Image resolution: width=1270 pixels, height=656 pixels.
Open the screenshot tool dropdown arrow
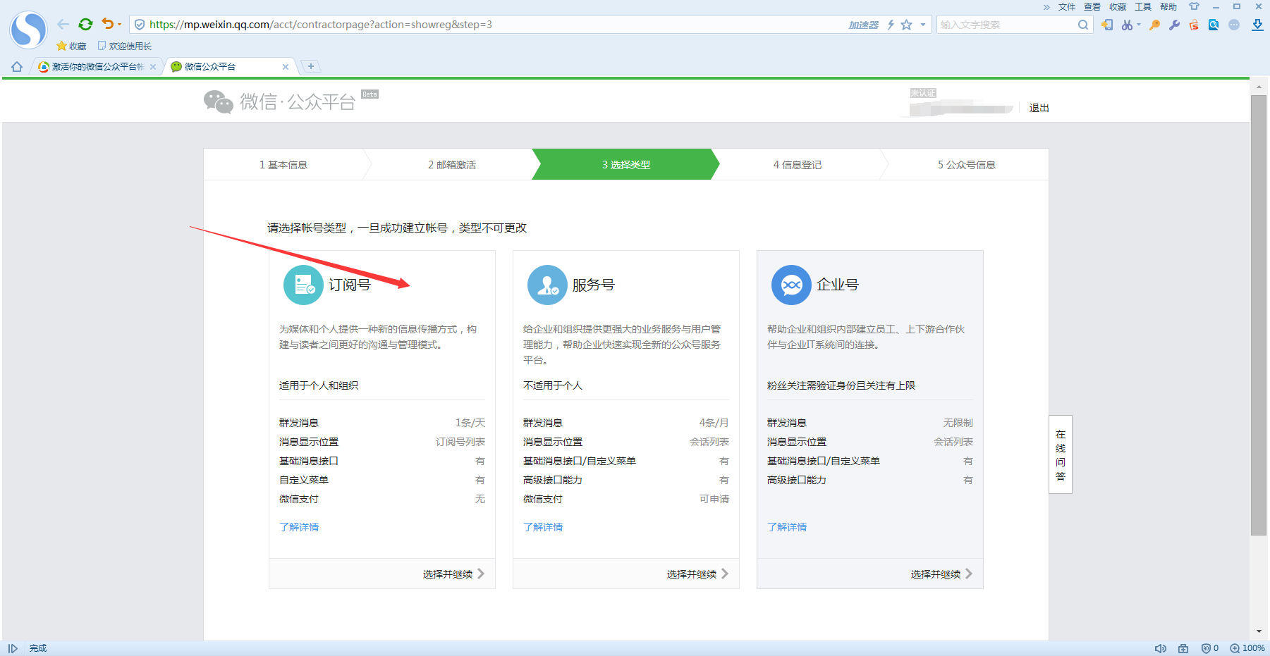(x=1139, y=25)
